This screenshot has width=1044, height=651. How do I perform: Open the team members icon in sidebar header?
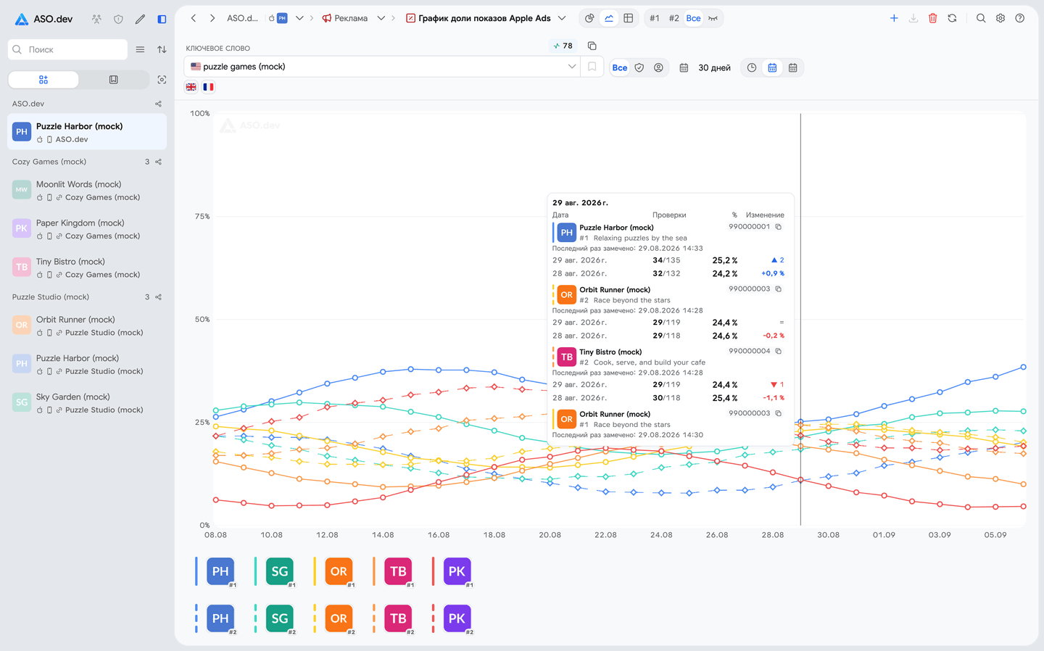pos(96,19)
